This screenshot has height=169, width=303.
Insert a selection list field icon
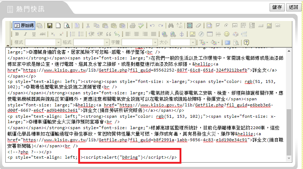(x=252, y=26)
